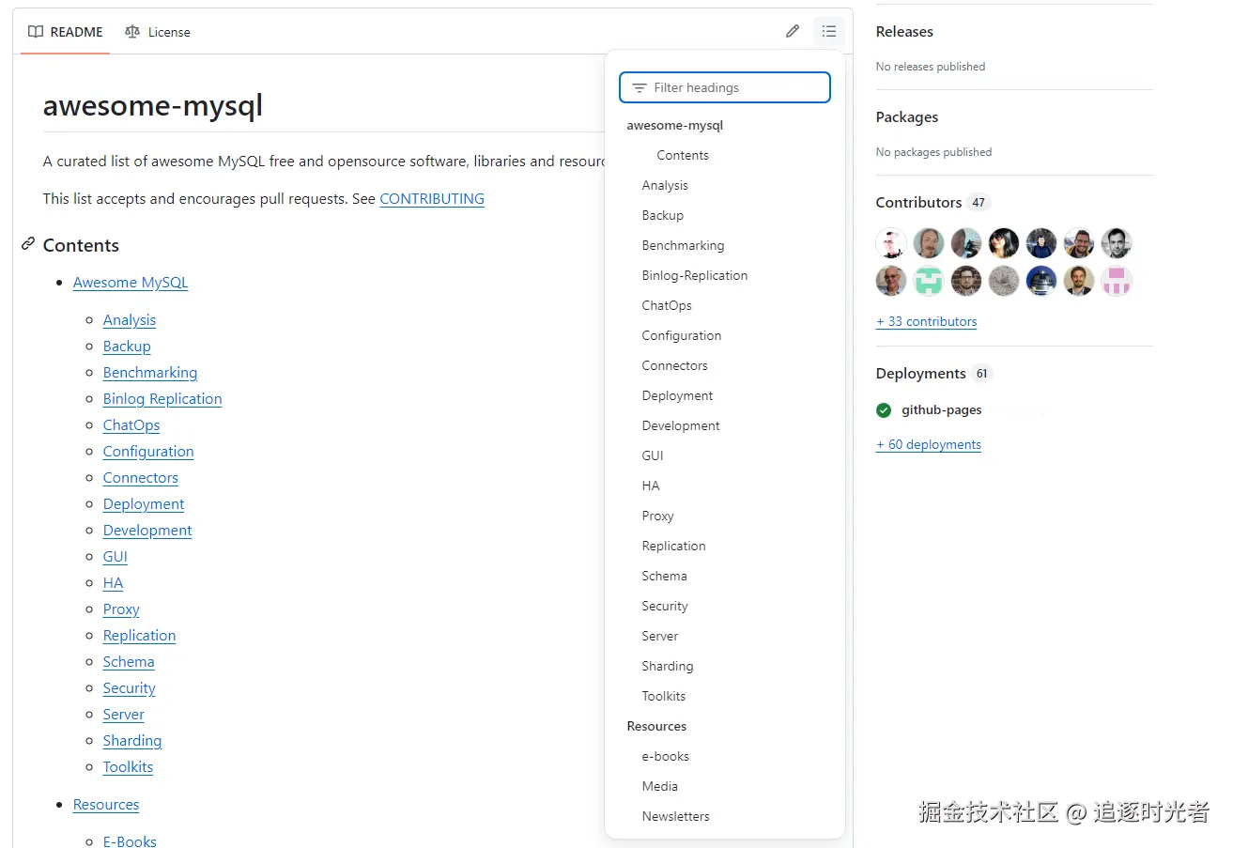The height and width of the screenshot is (848, 1233).
Task: Open + 60 deployments link
Action: tap(929, 444)
